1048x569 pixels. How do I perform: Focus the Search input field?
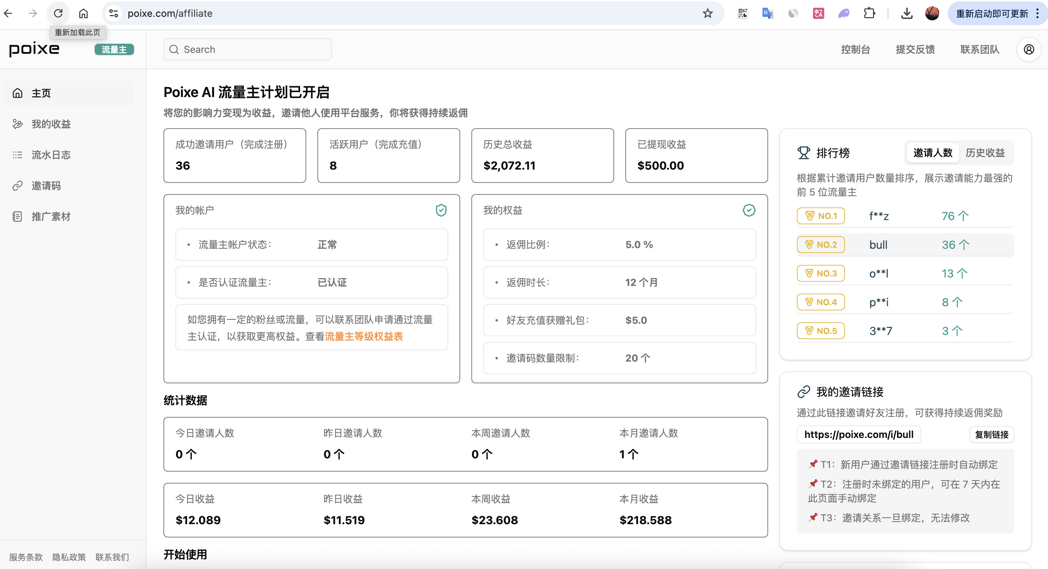(x=247, y=50)
